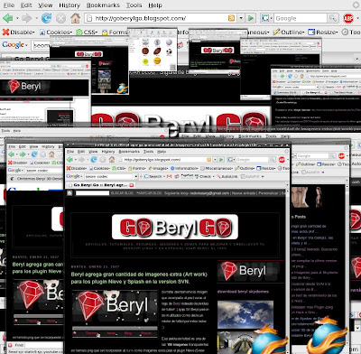
Task: Click GoBerylGo banner logo in front window
Action: pyautogui.click(x=175, y=227)
